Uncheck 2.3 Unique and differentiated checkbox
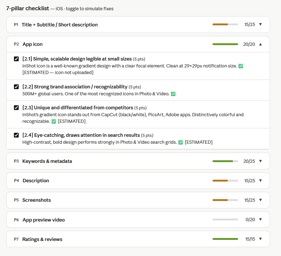Screen dimensions: 281x256 pos(16,108)
